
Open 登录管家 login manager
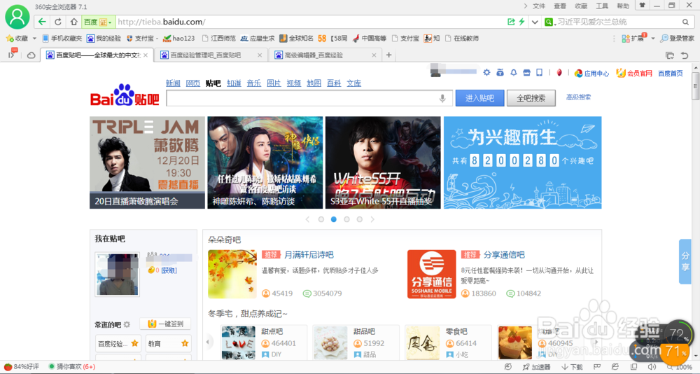[x=677, y=39]
